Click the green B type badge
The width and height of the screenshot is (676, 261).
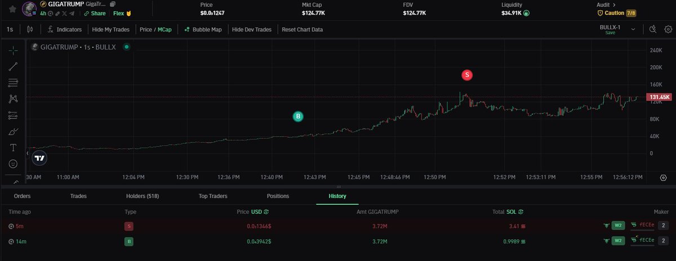(128, 241)
